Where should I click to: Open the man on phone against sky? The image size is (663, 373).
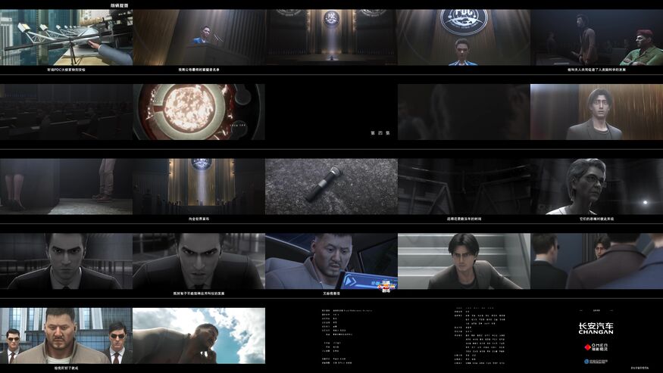pyautogui.click(x=199, y=335)
